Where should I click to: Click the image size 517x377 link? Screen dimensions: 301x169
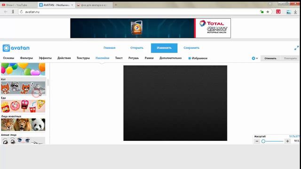[294, 136]
